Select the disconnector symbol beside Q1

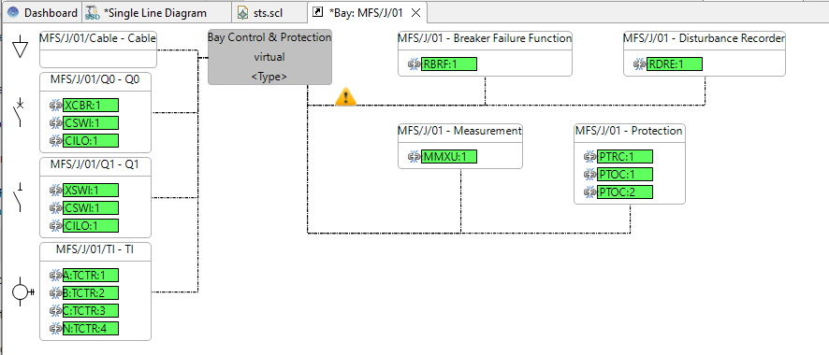[x=19, y=197]
